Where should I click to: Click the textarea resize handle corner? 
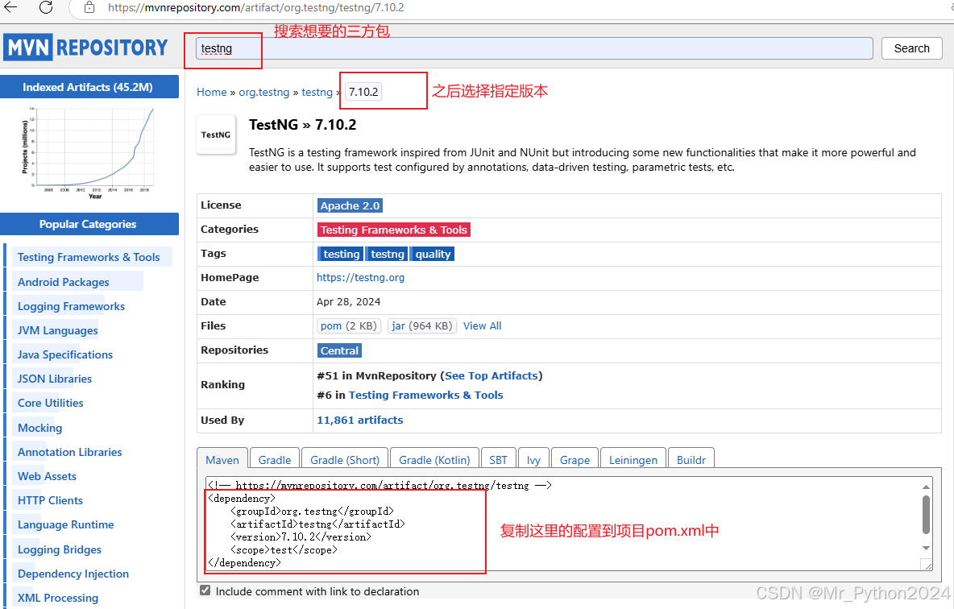point(927,565)
